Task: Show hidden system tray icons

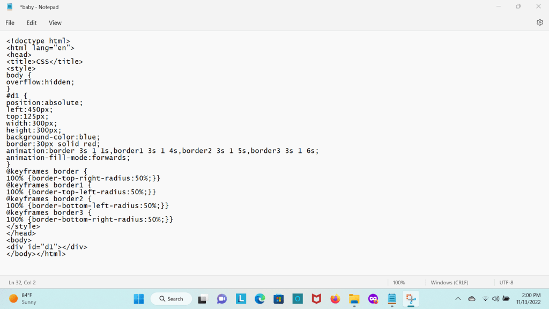Action: (458, 299)
